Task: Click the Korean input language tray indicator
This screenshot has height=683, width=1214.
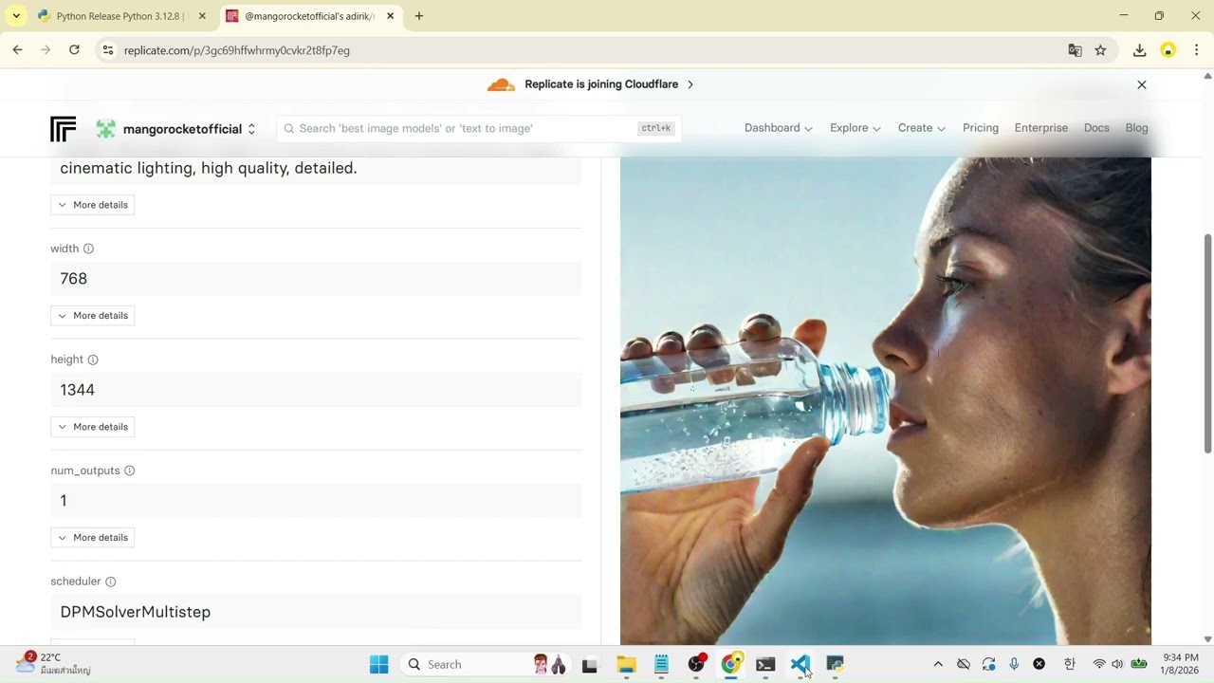Action: (x=1070, y=664)
